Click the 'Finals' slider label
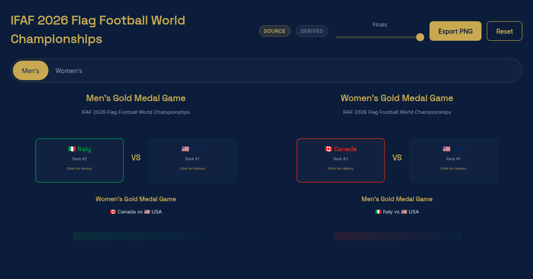The height and width of the screenshot is (279, 533). click(x=380, y=25)
